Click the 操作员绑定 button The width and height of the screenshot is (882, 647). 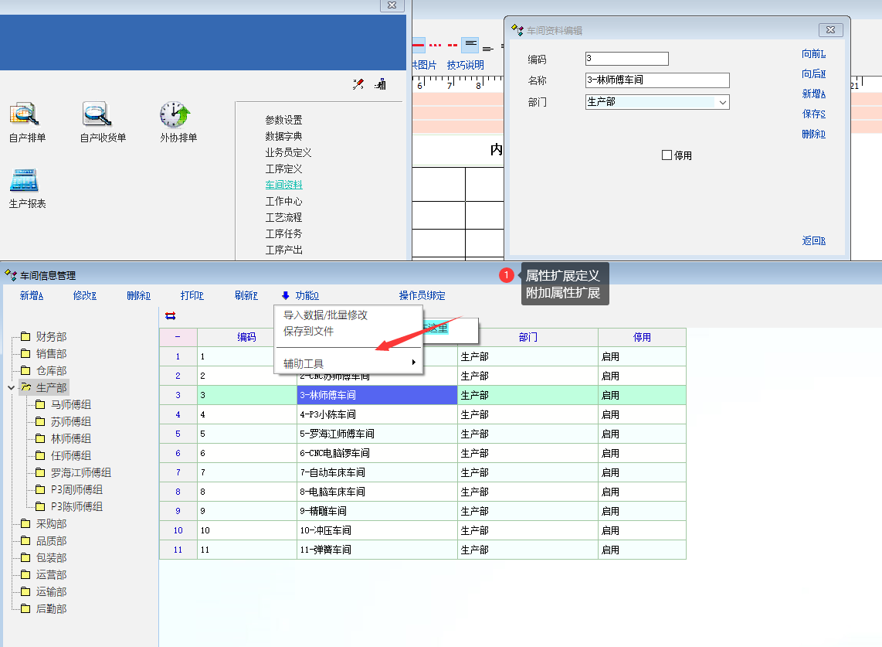pyautogui.click(x=422, y=295)
